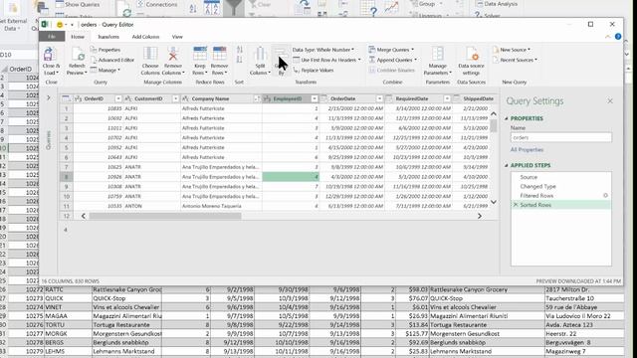Switch to the Add Column tab

pos(145,37)
